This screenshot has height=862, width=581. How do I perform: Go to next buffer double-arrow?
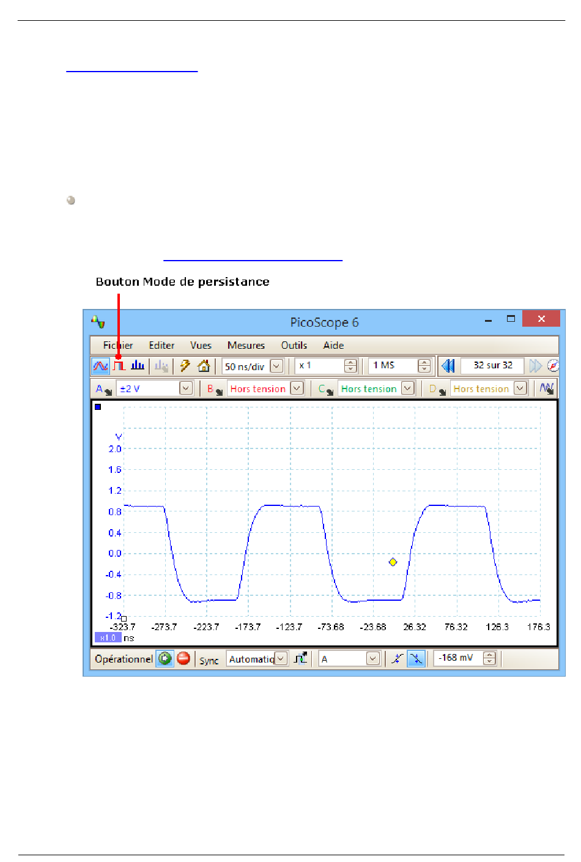pyautogui.click(x=535, y=366)
